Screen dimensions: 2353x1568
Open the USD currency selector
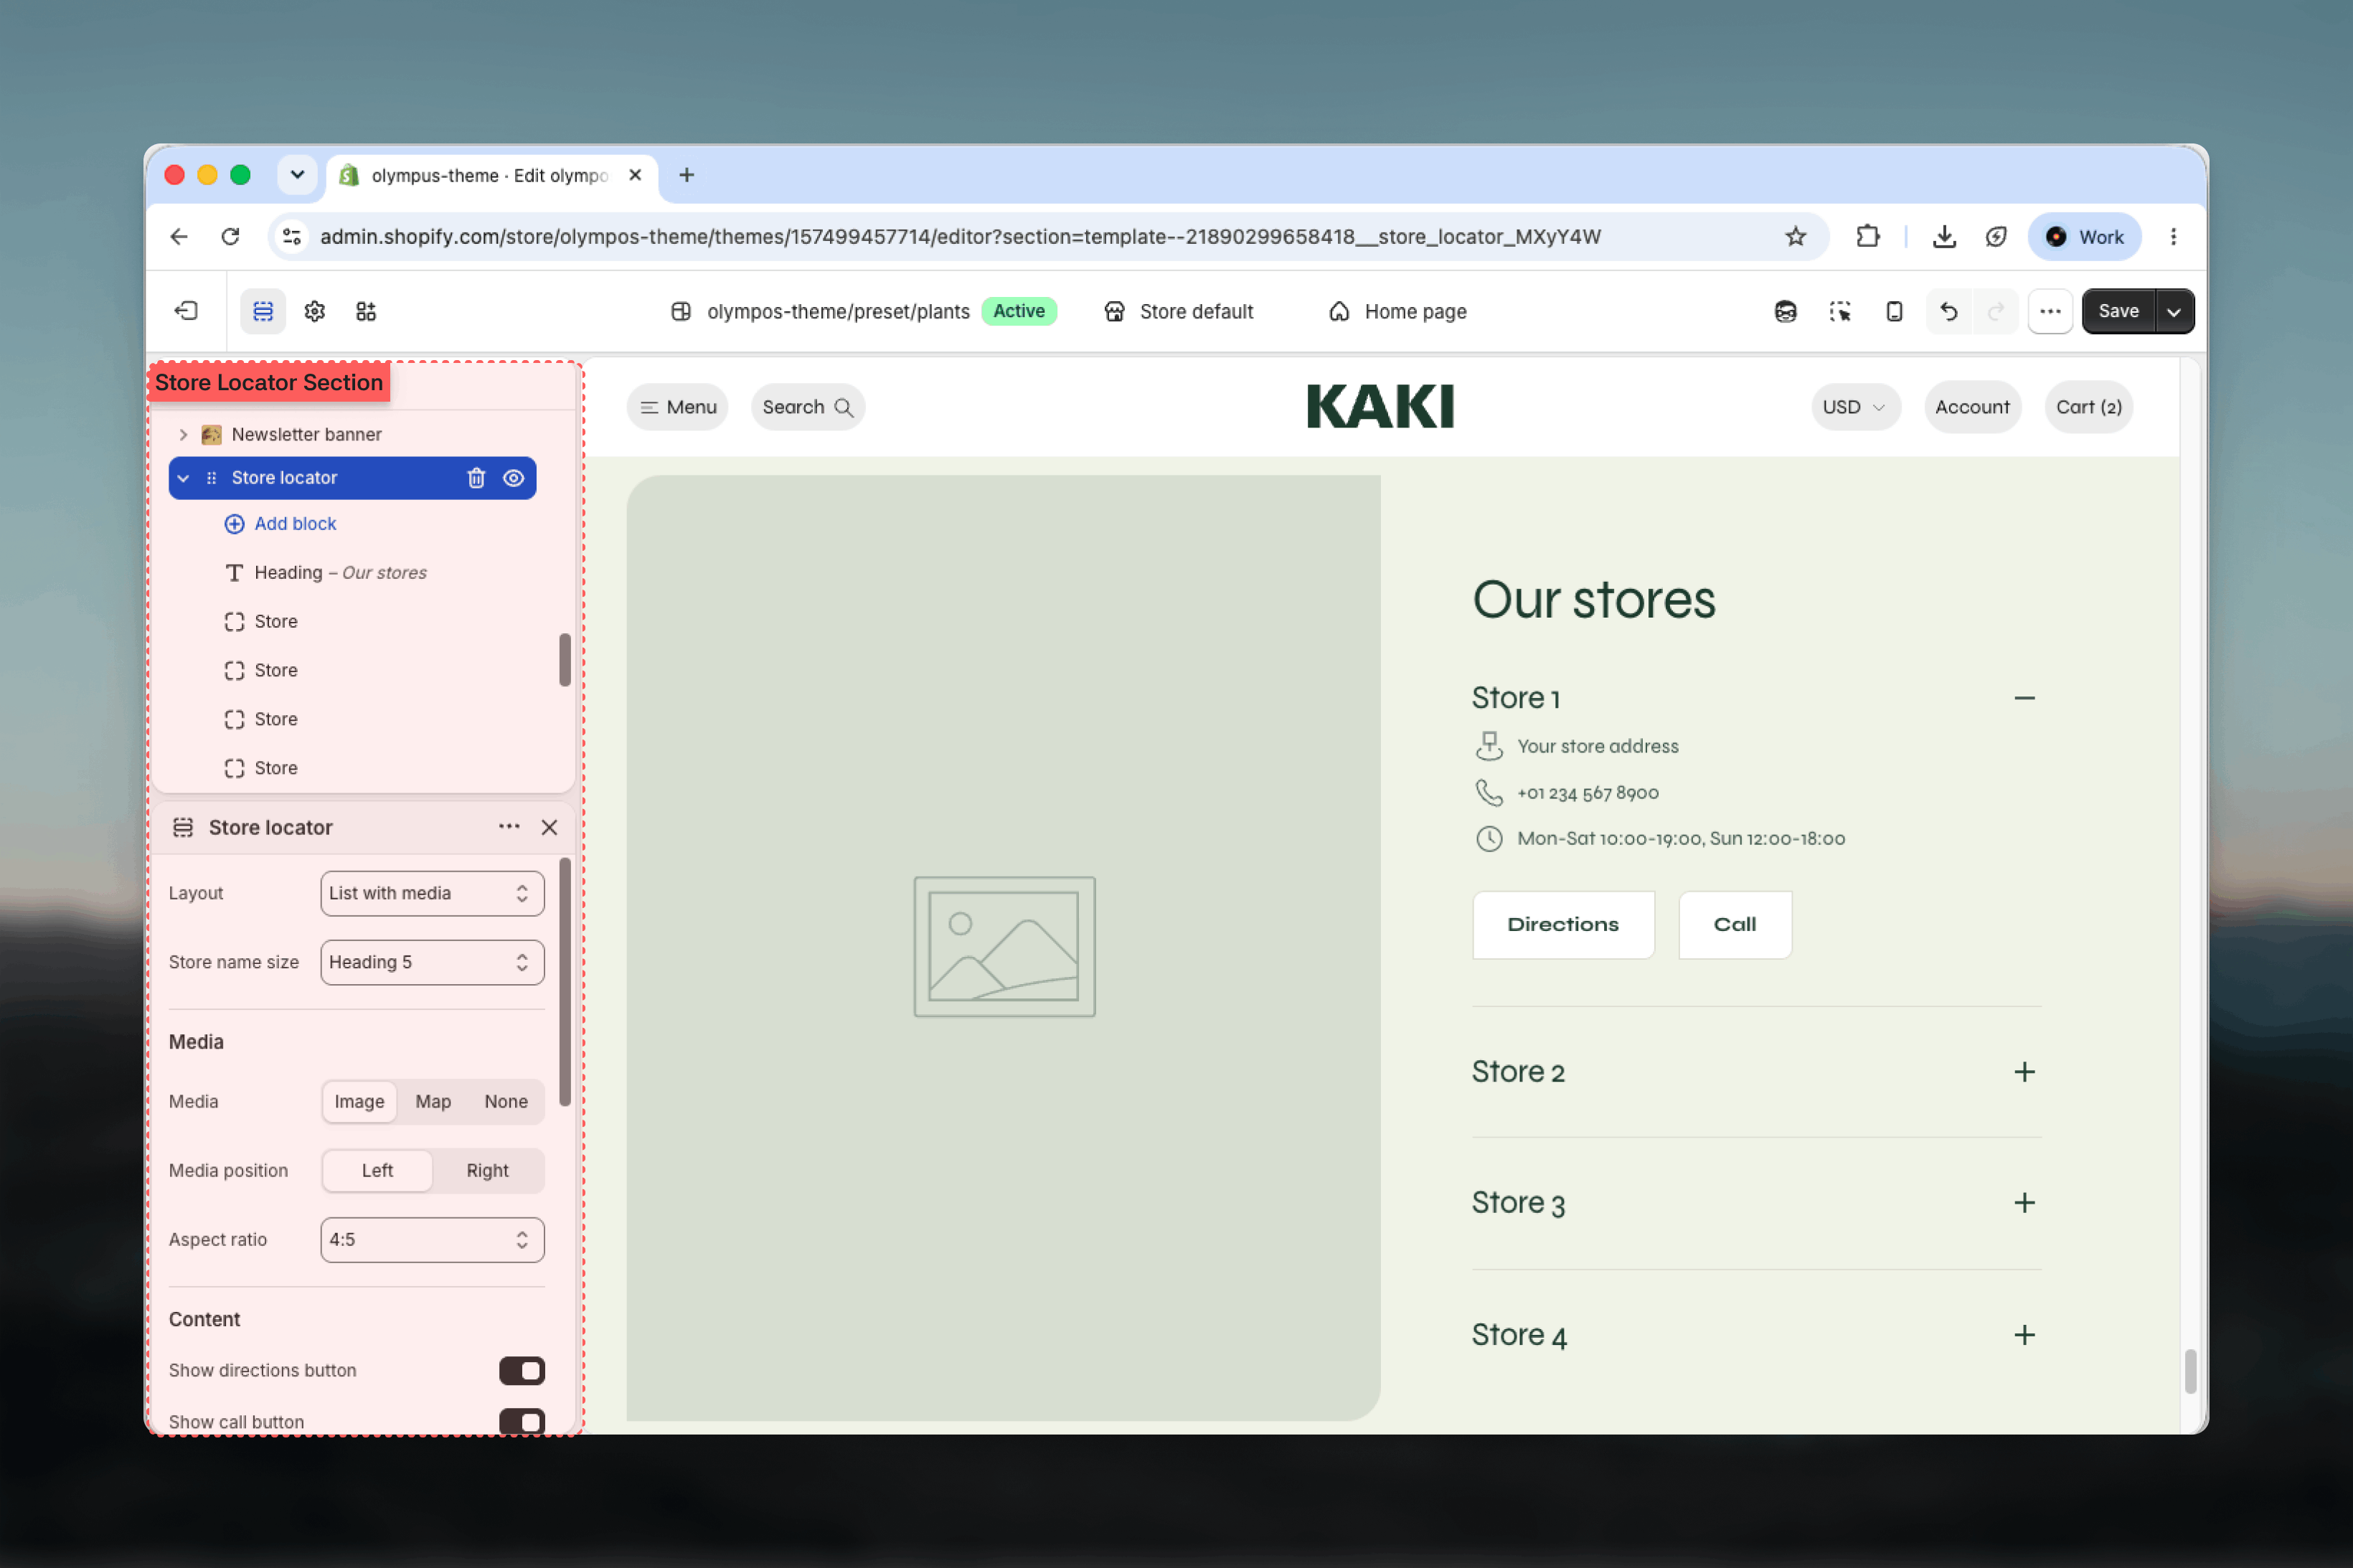click(x=1855, y=407)
